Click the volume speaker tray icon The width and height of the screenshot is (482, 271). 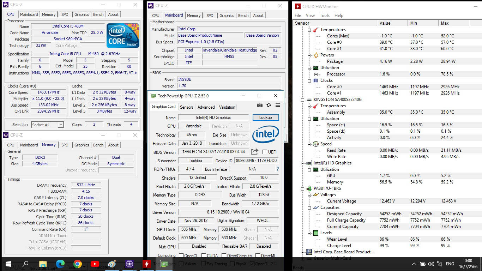[x=431, y=264]
